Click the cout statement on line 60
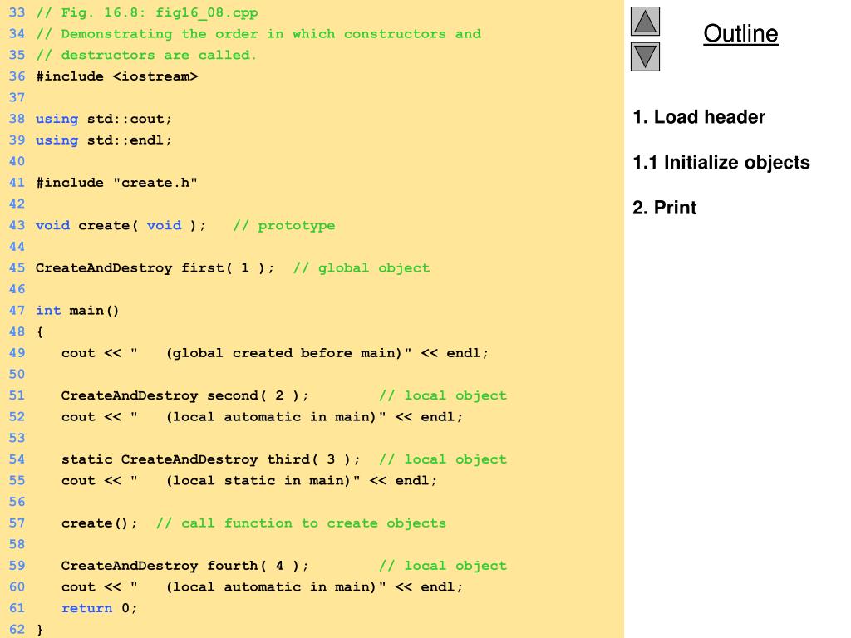Screen dimensions: 851x638 point(262,587)
